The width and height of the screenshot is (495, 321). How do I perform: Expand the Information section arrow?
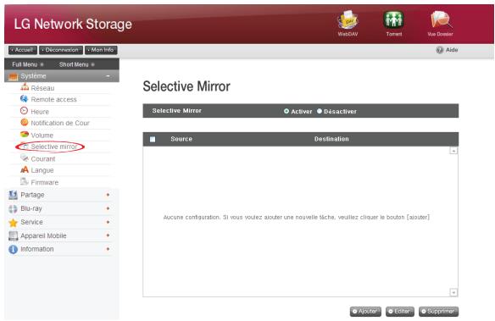click(x=108, y=249)
